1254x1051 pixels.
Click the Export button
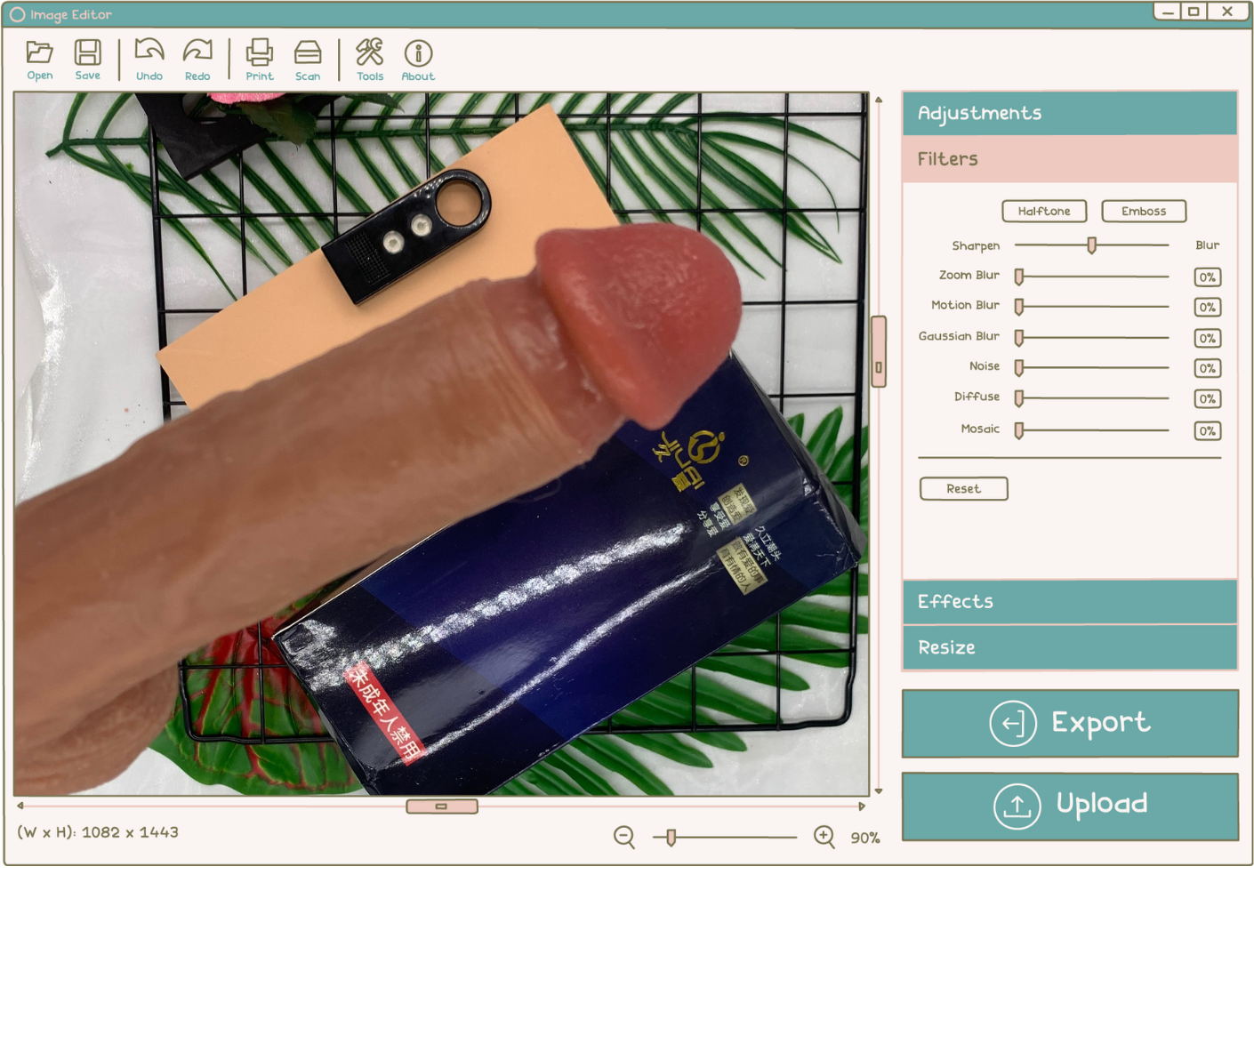click(x=1069, y=723)
